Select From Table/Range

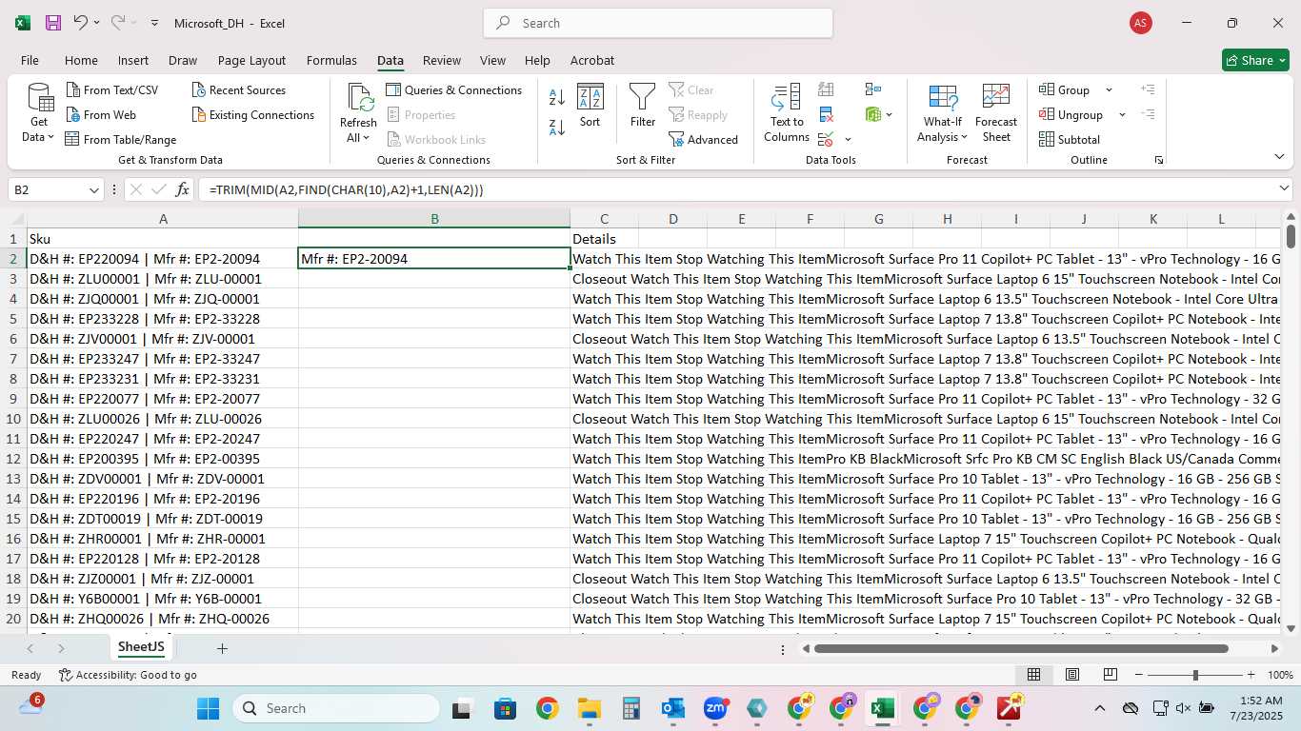pos(121,140)
